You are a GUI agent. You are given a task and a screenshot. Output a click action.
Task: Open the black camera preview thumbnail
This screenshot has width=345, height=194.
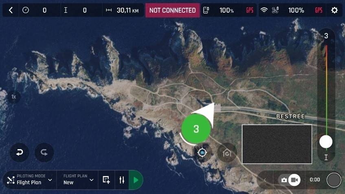pyautogui.click(x=277, y=144)
